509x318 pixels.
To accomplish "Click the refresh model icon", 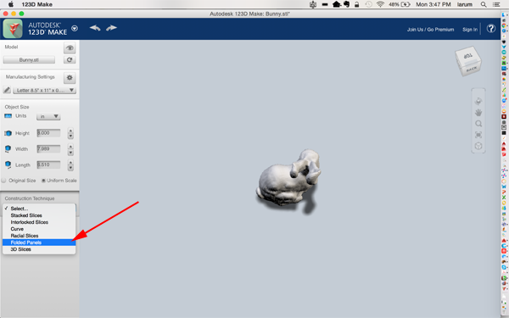I will click(70, 59).
